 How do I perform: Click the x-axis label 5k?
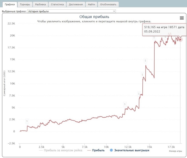click(x=63, y=147)
